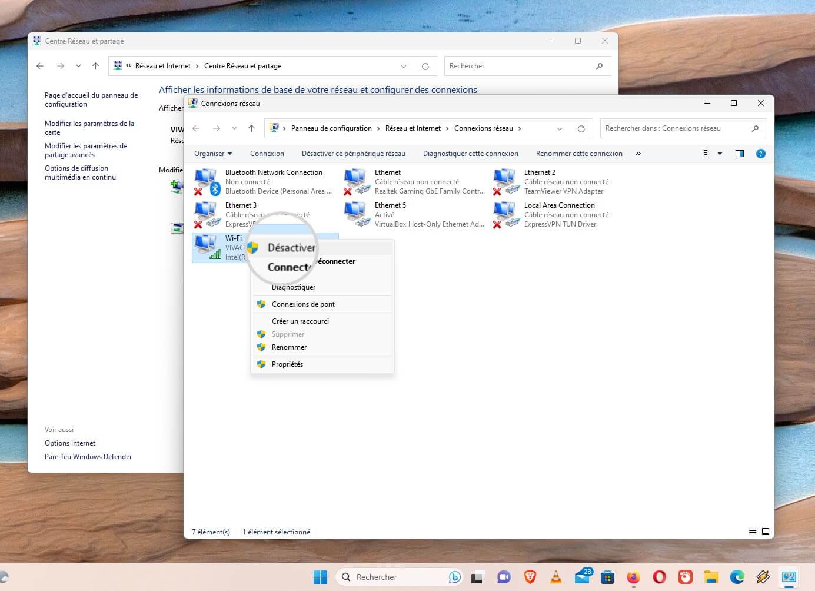Screen dimensions: 815x591
Task: Select the Ethernet 3 adapter icon
Action: 207,215
